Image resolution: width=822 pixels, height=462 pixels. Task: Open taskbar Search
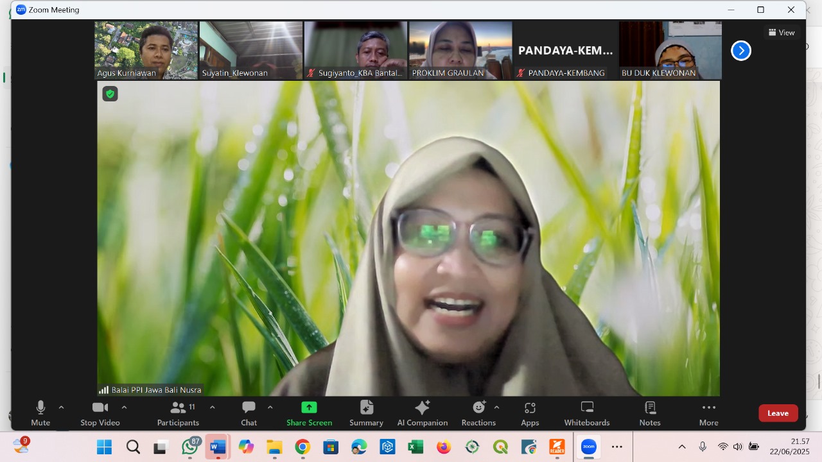(x=133, y=447)
